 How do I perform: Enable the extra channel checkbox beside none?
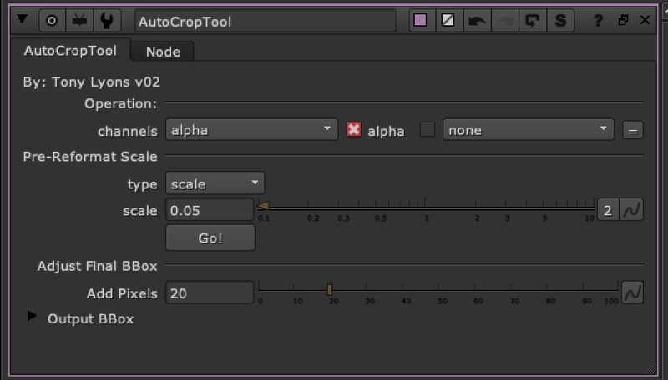428,129
